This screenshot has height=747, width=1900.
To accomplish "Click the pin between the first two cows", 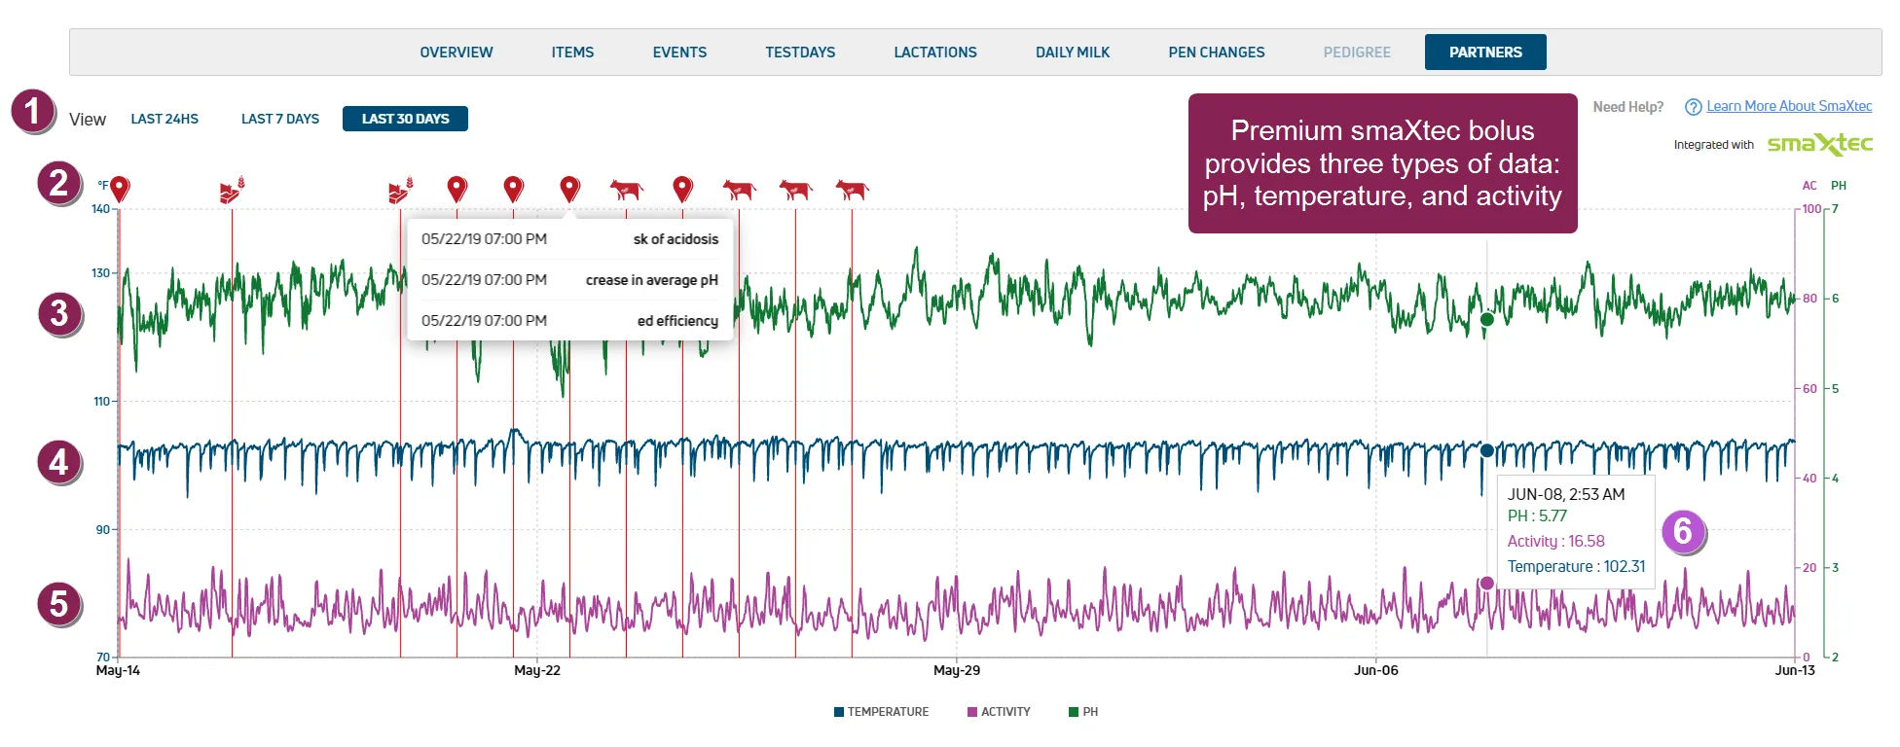I will [682, 188].
